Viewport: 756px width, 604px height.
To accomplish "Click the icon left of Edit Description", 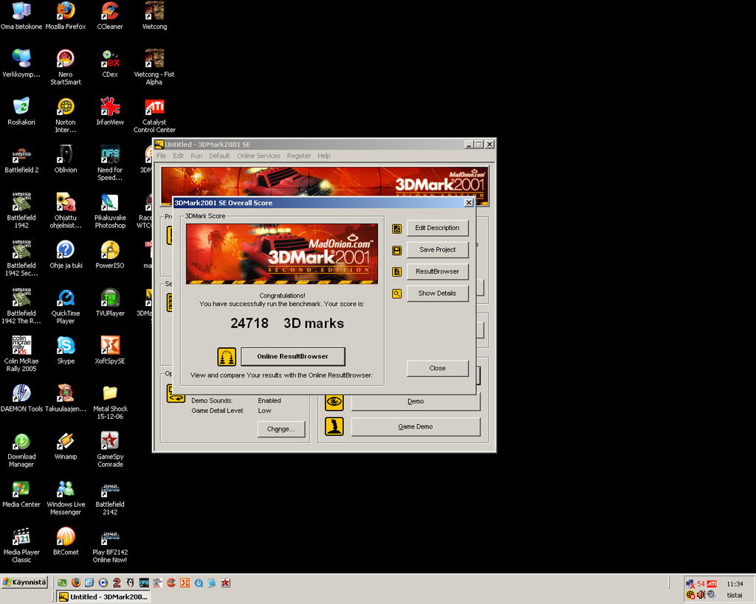I will [396, 229].
